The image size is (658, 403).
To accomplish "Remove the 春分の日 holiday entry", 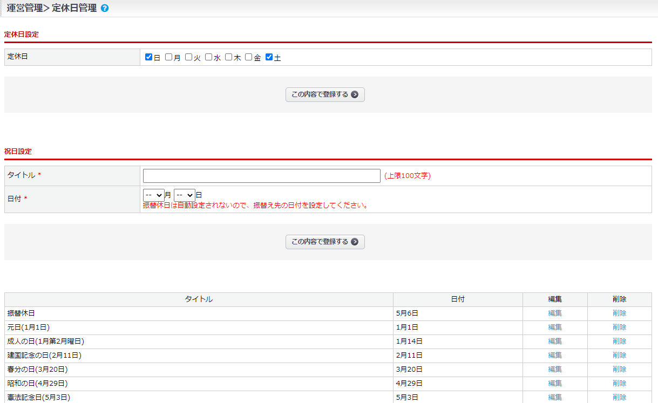I will (620, 370).
